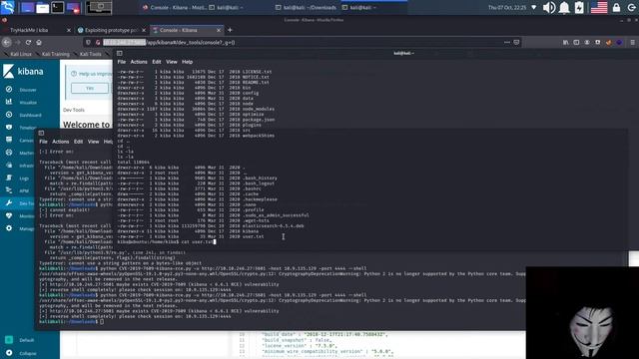This screenshot has width=639, height=359.
Task: Open the power manager battery icon
Action: [579, 7]
